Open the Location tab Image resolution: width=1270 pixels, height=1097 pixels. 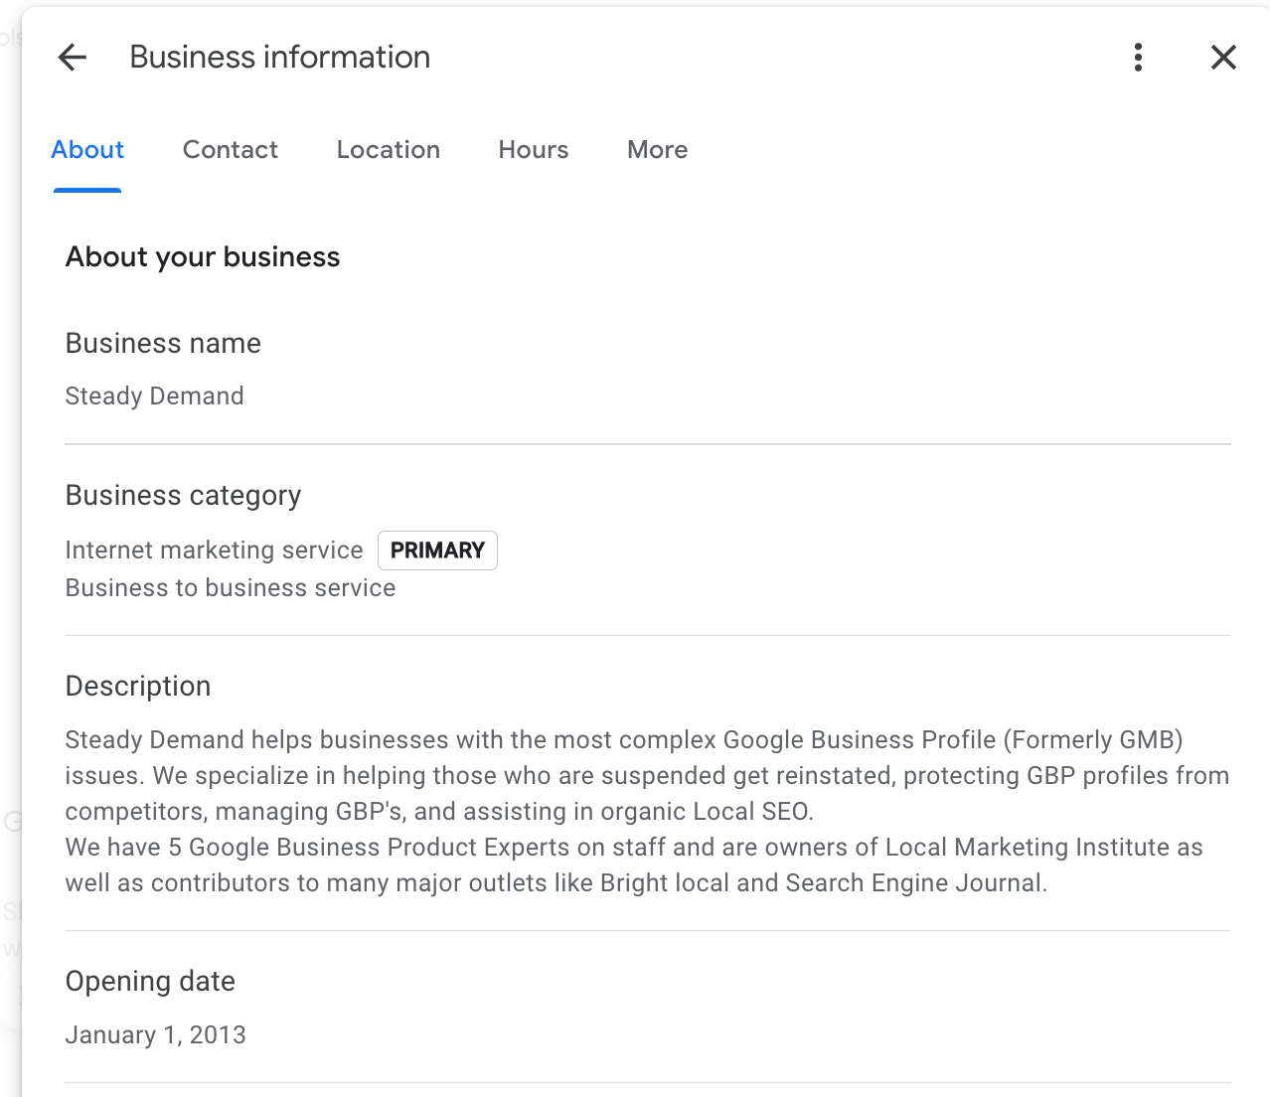pos(389,150)
